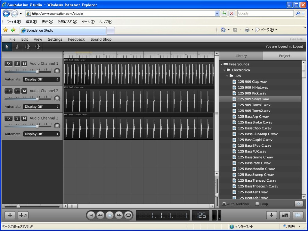Screen dimensions: 308x231
Task: Click the pan knob on Audio Channel 1
Action: (x=57, y=71)
